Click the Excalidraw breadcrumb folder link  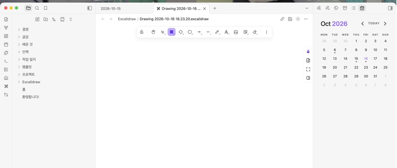[x=127, y=19]
